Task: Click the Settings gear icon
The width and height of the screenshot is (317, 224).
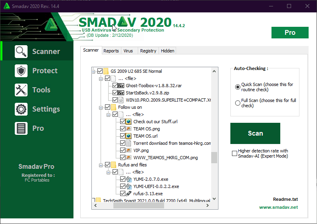Action: pos(21,109)
